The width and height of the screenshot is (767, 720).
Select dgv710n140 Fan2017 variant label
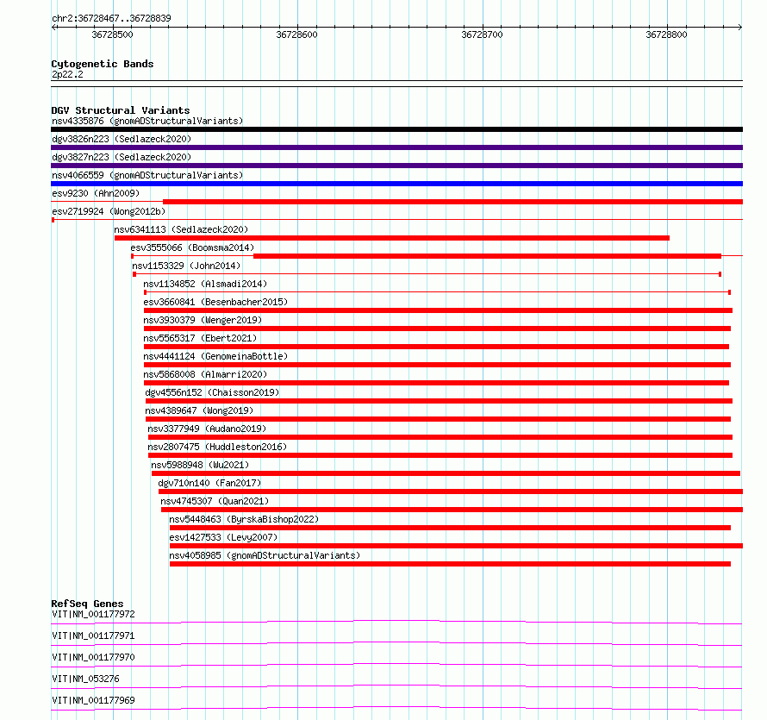[x=209, y=483]
